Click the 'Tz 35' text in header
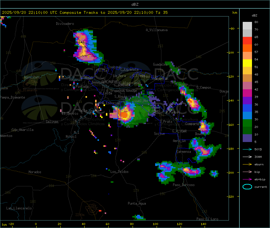The width and height of the screenshot is (270, 228). point(161,13)
